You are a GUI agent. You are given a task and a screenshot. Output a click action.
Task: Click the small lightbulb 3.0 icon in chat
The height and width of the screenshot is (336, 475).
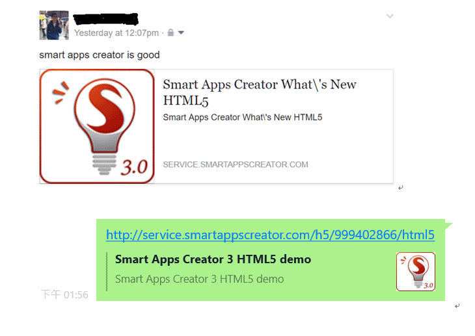[416, 272]
